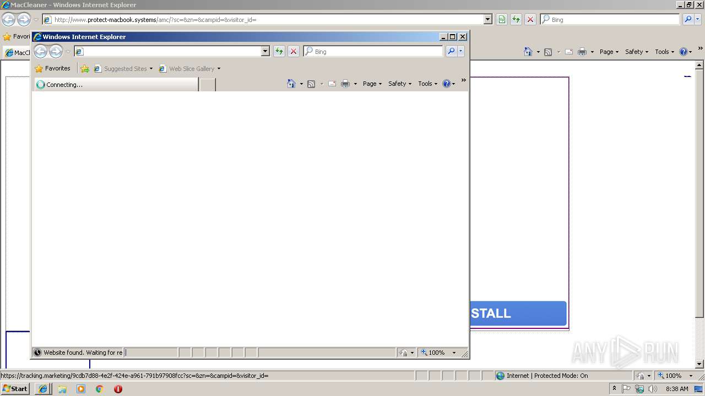Viewport: 705px width, 396px height.
Task: Expand address bar dropdown in front window
Action: [265, 51]
